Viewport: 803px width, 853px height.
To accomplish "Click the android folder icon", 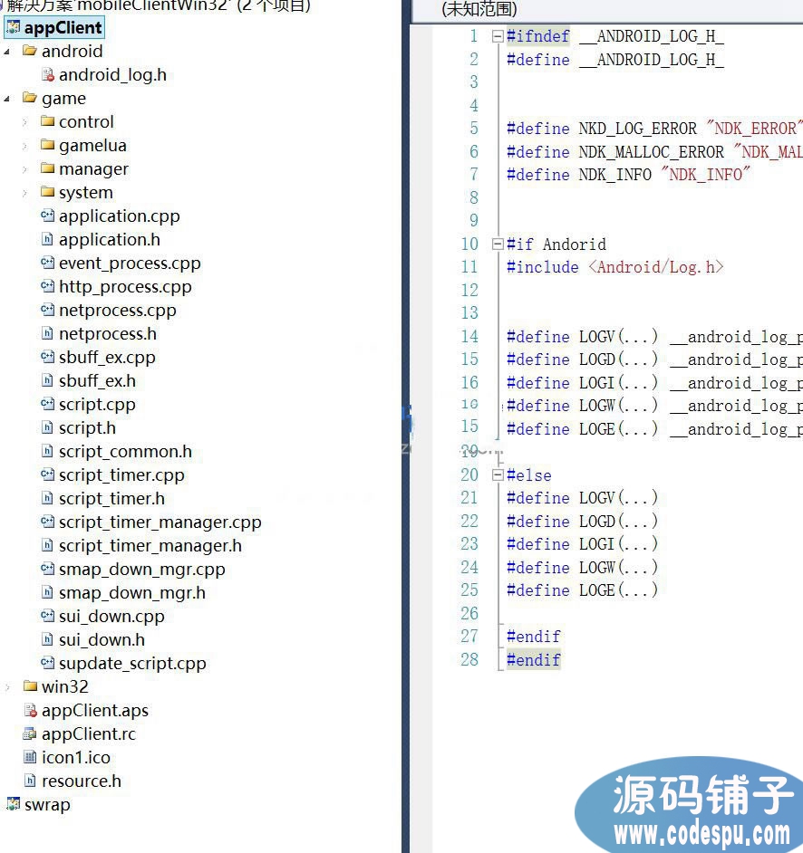I will (30, 51).
